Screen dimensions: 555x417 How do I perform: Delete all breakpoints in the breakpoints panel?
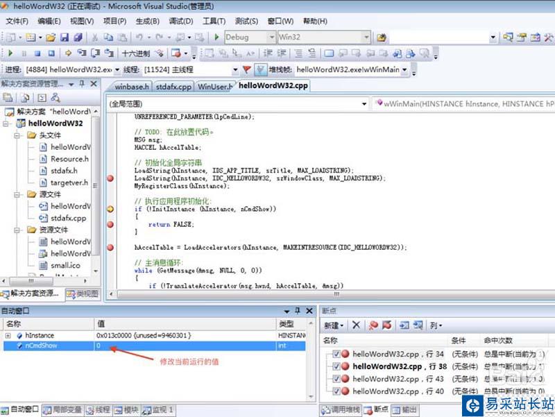[373, 325]
